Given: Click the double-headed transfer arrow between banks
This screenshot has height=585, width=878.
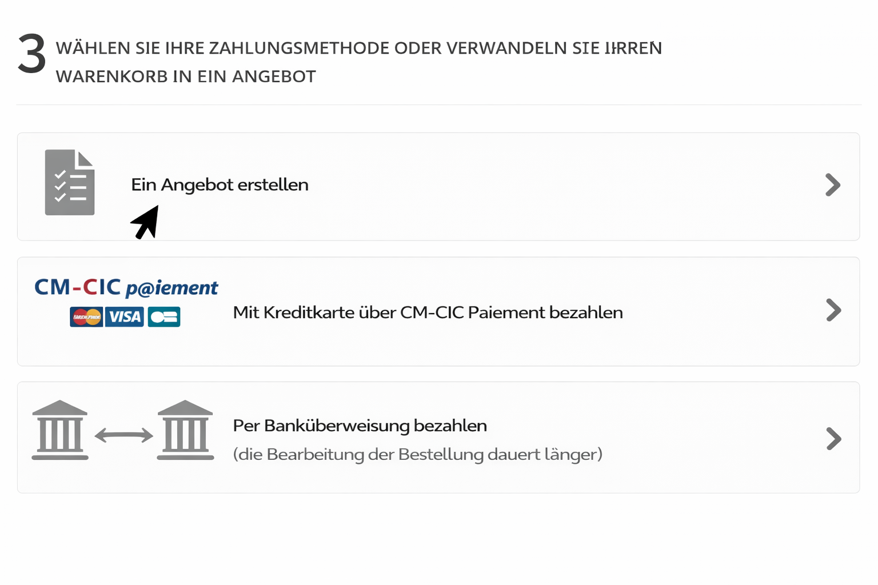Looking at the screenshot, I should (123, 436).
